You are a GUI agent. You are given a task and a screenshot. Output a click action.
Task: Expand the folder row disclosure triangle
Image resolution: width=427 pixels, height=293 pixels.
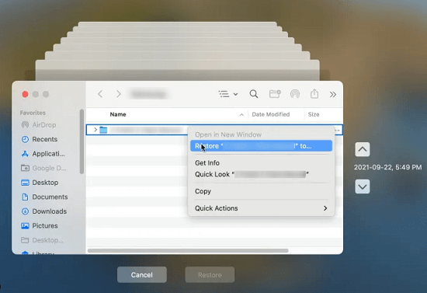[x=95, y=130]
